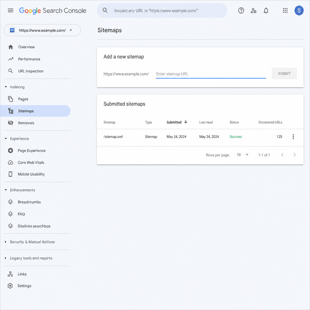Open the notifications bell
Image resolution: width=310 pixels, height=310 pixels.
click(266, 11)
